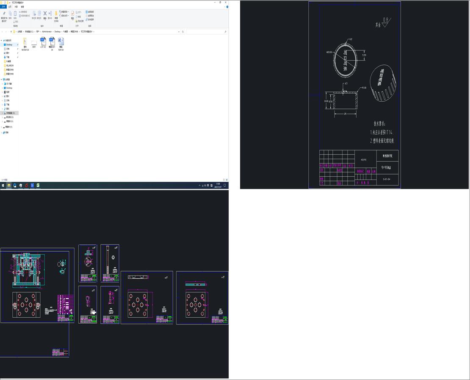Viewport: 470px width, 380px height.
Task: Open the New item dropdown
Action: (x=64, y=12)
